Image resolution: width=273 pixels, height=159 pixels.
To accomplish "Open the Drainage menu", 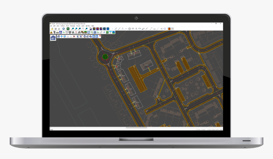I will click(72, 26).
